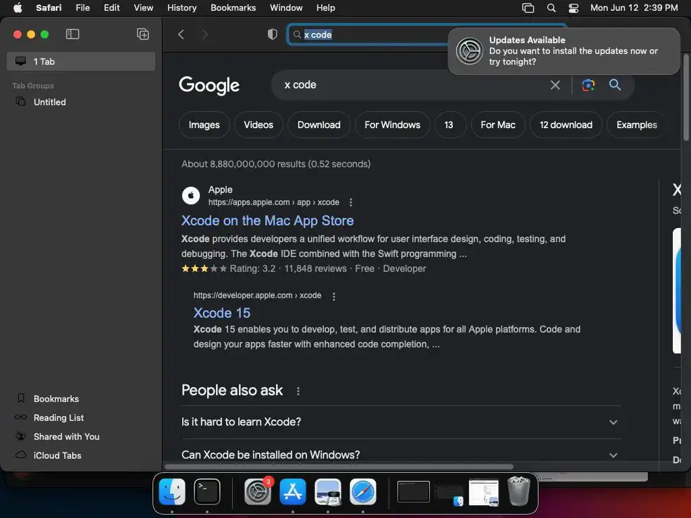The height and width of the screenshot is (518, 691).
Task: Open Finder from the Dock
Action: pyautogui.click(x=172, y=492)
